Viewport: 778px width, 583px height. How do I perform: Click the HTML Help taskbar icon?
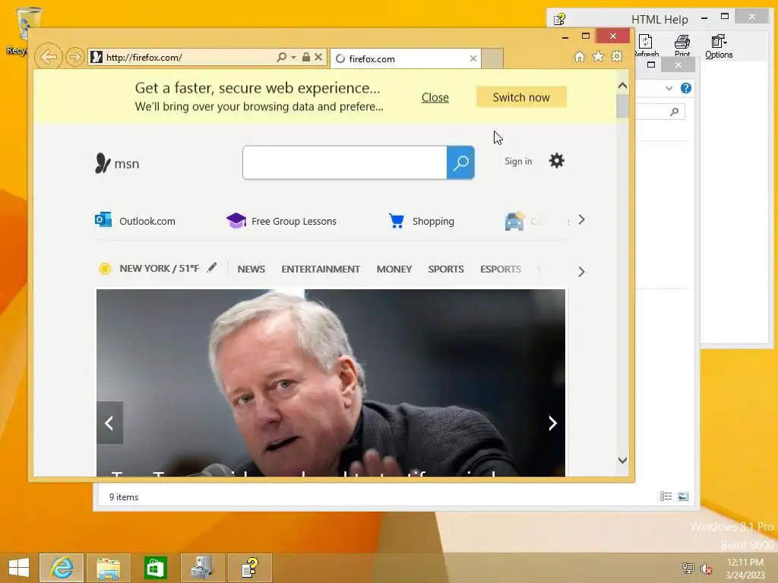(x=249, y=568)
